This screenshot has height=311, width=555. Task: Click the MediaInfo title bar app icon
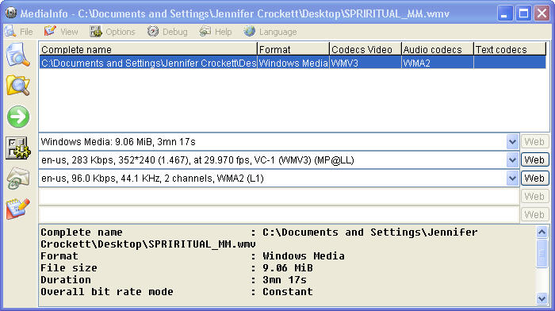pyautogui.click(x=11, y=13)
